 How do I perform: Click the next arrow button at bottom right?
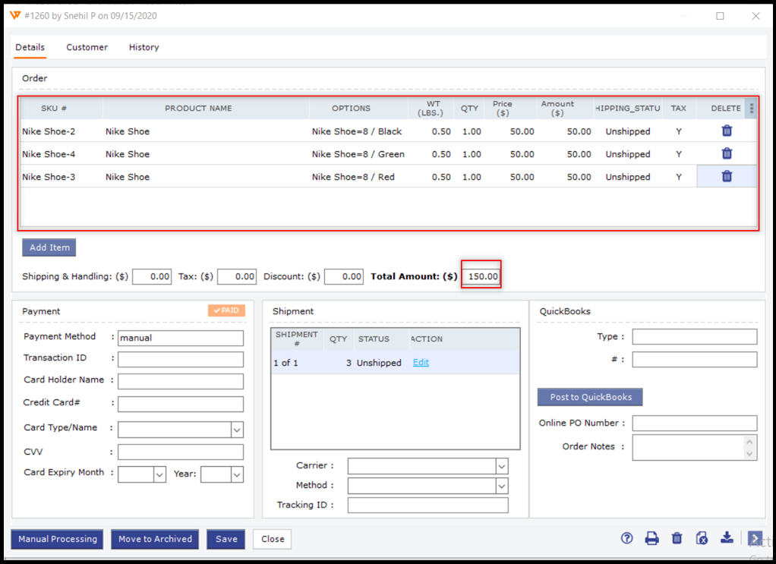tap(754, 538)
